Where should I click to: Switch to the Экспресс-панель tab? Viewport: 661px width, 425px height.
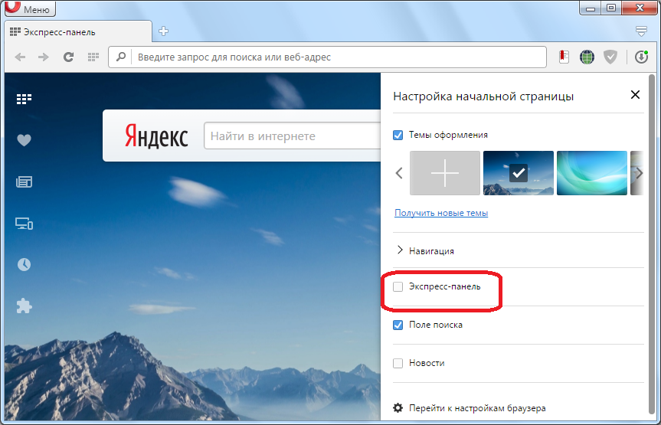coord(78,32)
